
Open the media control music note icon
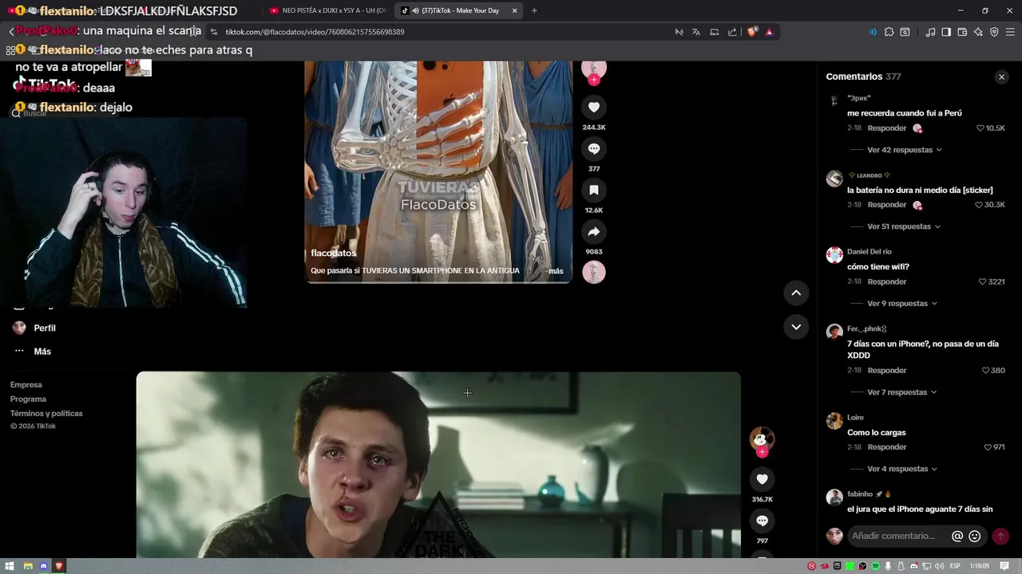(x=930, y=32)
